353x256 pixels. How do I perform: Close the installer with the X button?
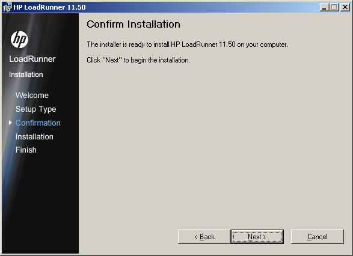345,7
